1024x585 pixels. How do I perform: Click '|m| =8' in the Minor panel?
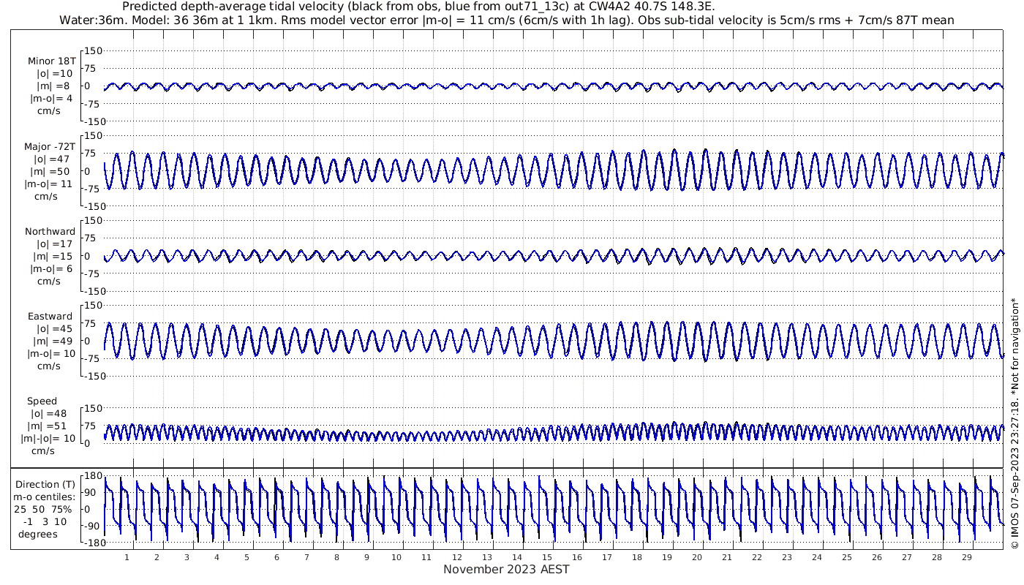pyautogui.click(x=52, y=86)
